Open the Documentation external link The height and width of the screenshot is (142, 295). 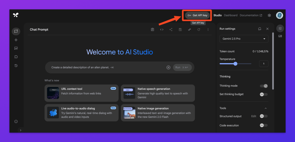click(251, 15)
